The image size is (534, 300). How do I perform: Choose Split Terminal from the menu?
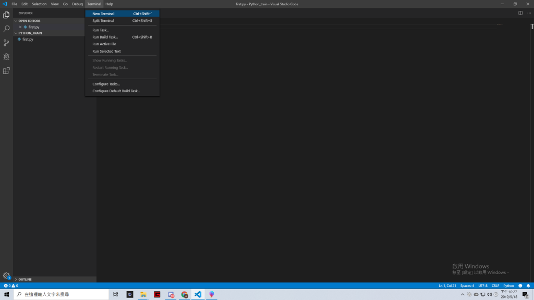(x=122, y=21)
